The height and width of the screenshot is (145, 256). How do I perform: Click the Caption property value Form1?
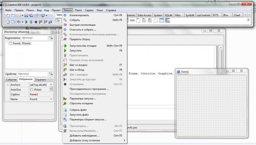(39, 94)
